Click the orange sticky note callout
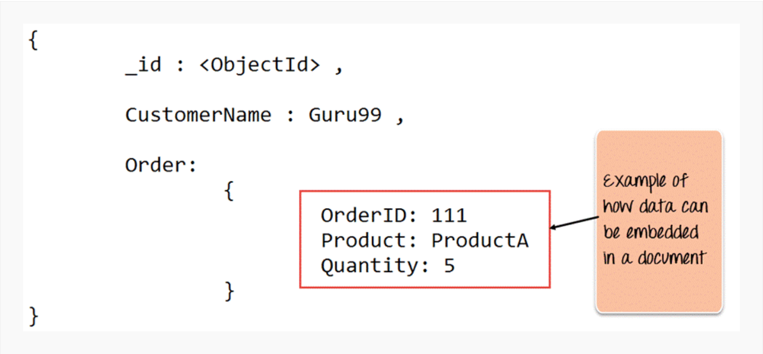Image resolution: width=763 pixels, height=354 pixels. [659, 221]
